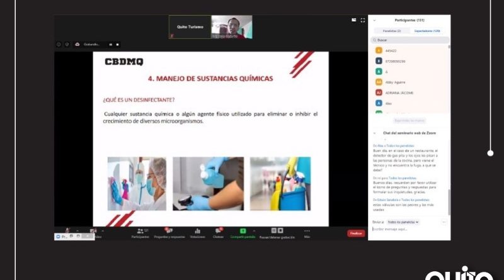Open the Chatear chat icon
The image size is (504, 280).
pos(218,232)
